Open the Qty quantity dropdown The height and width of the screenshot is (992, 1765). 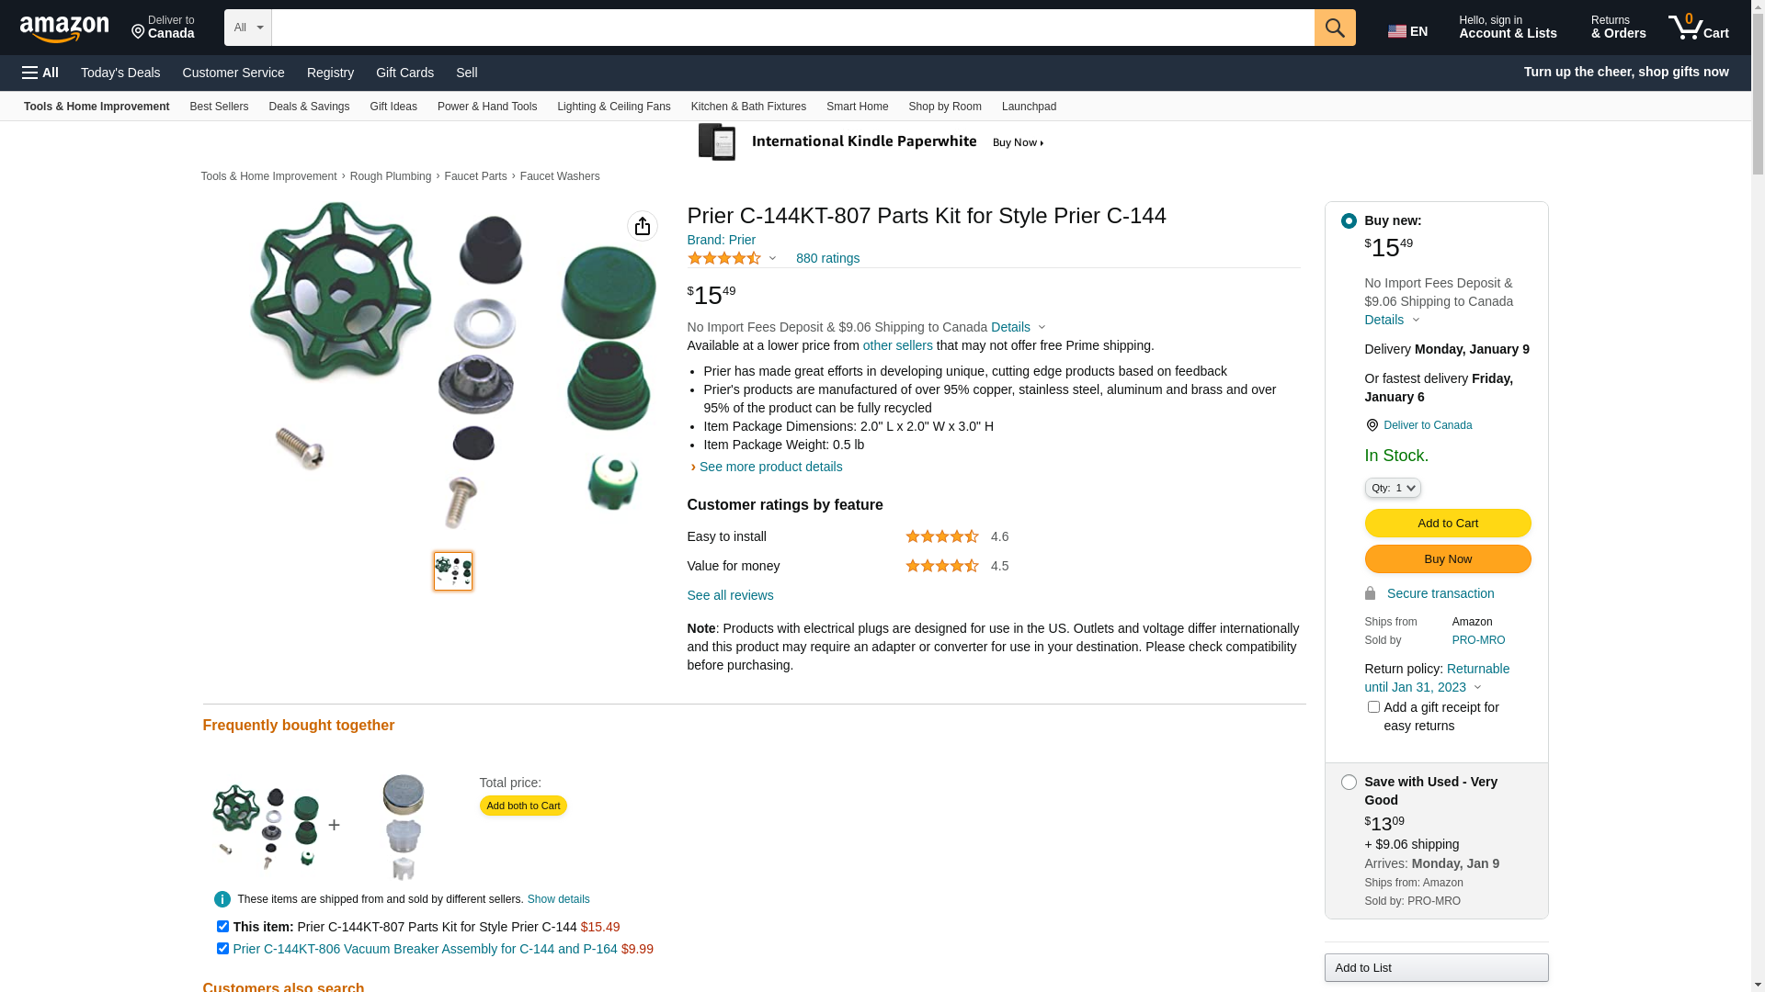click(x=1393, y=488)
